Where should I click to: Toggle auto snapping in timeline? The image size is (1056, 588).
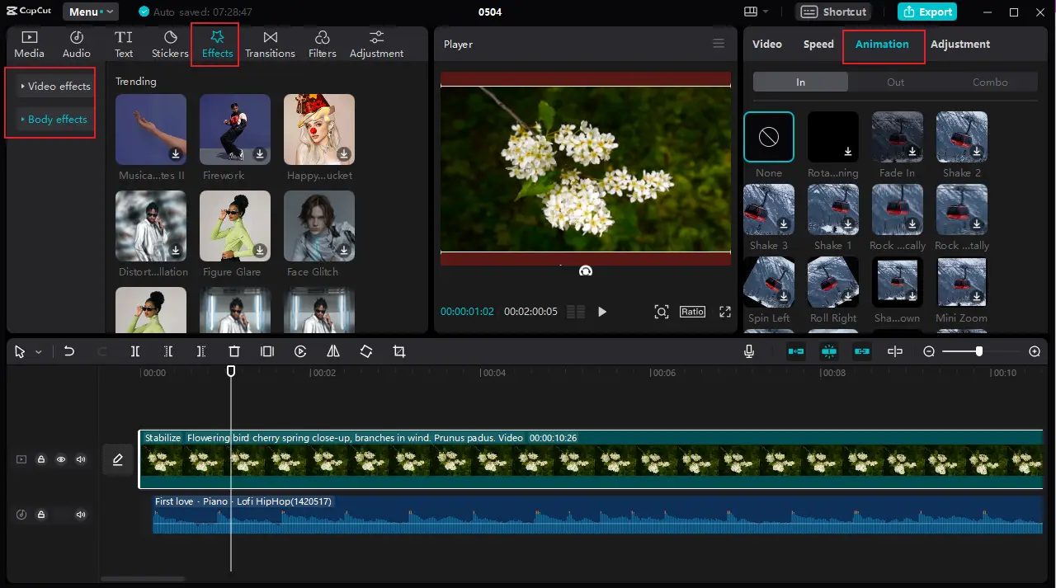point(829,351)
